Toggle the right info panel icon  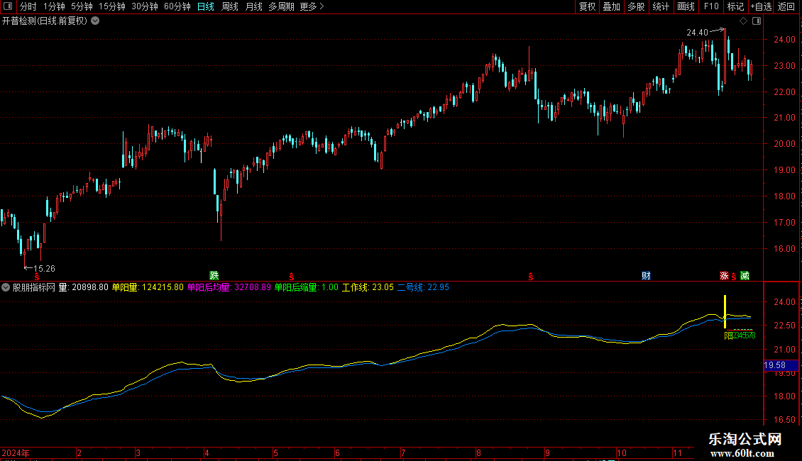coord(757,21)
